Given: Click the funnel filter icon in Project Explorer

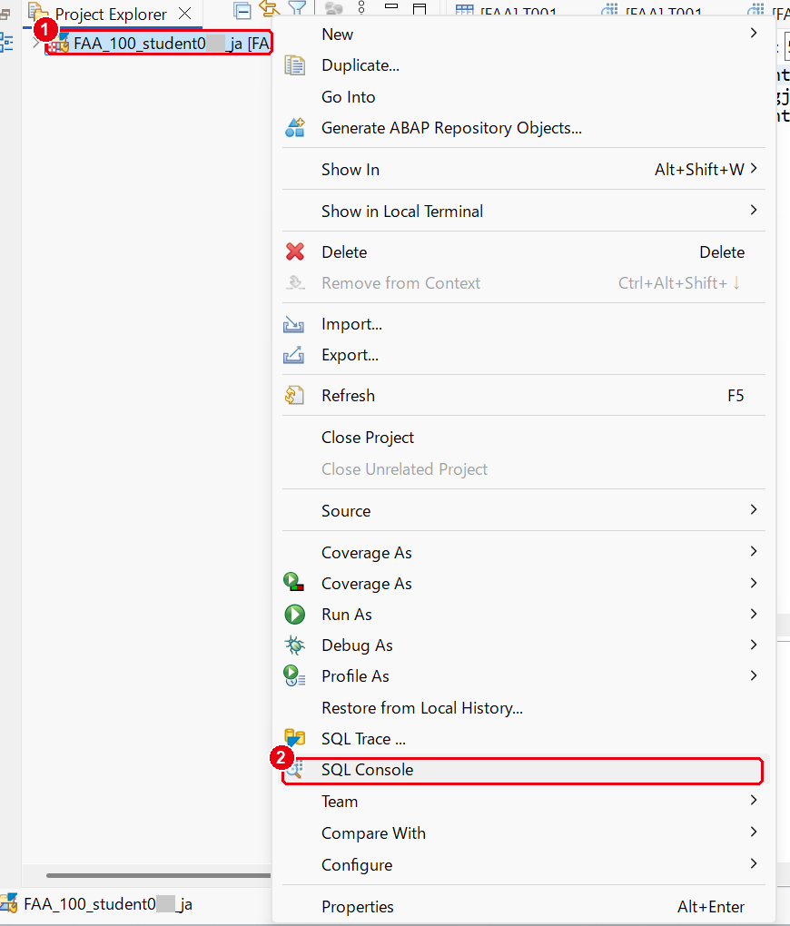Looking at the screenshot, I should click(297, 8).
